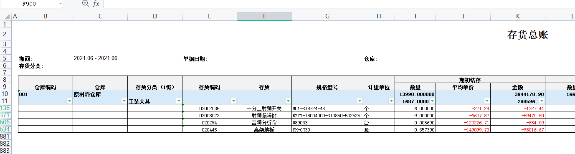Open filter arrow beside 工装夹具
575x154 pixels.
click(x=179, y=101)
